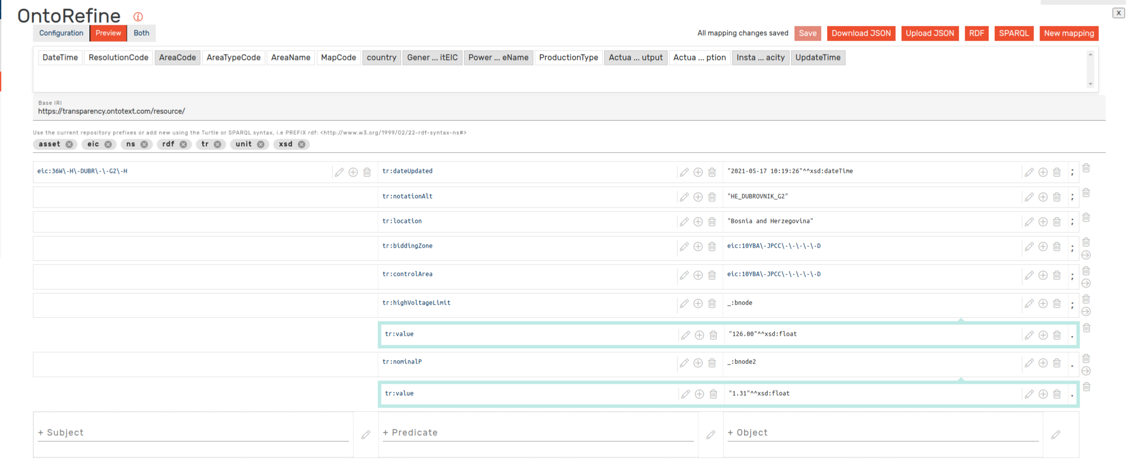
Task: Delete the tr:biddingZone predicate
Action: [x=712, y=247]
